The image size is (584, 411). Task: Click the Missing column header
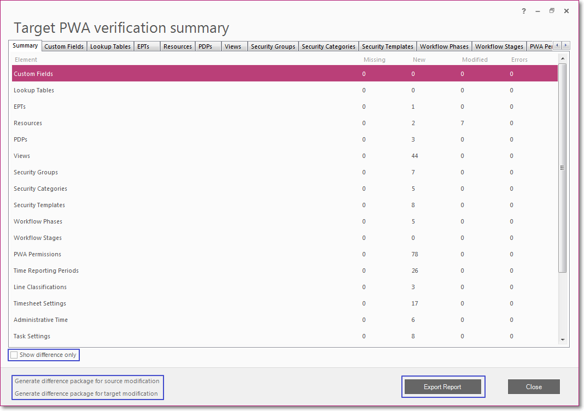tap(375, 60)
